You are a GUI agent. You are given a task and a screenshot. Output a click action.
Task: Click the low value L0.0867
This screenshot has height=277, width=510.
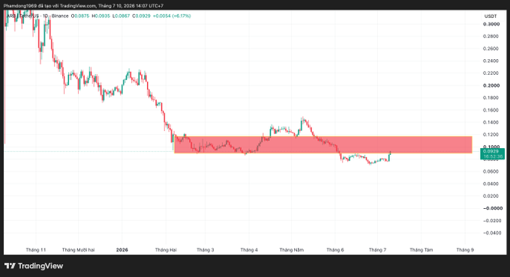click(121, 16)
